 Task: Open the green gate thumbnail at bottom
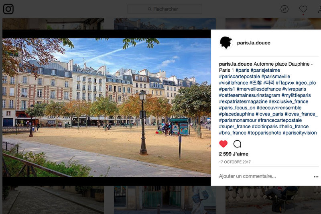click(165, 200)
